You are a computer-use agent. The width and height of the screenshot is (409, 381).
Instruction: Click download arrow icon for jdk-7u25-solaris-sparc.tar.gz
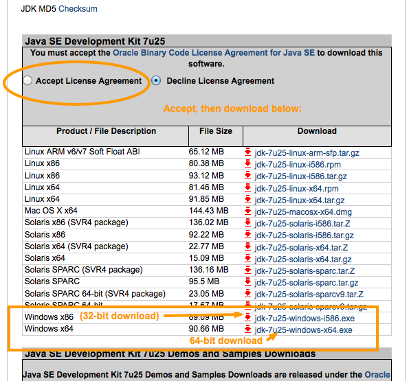point(247,282)
